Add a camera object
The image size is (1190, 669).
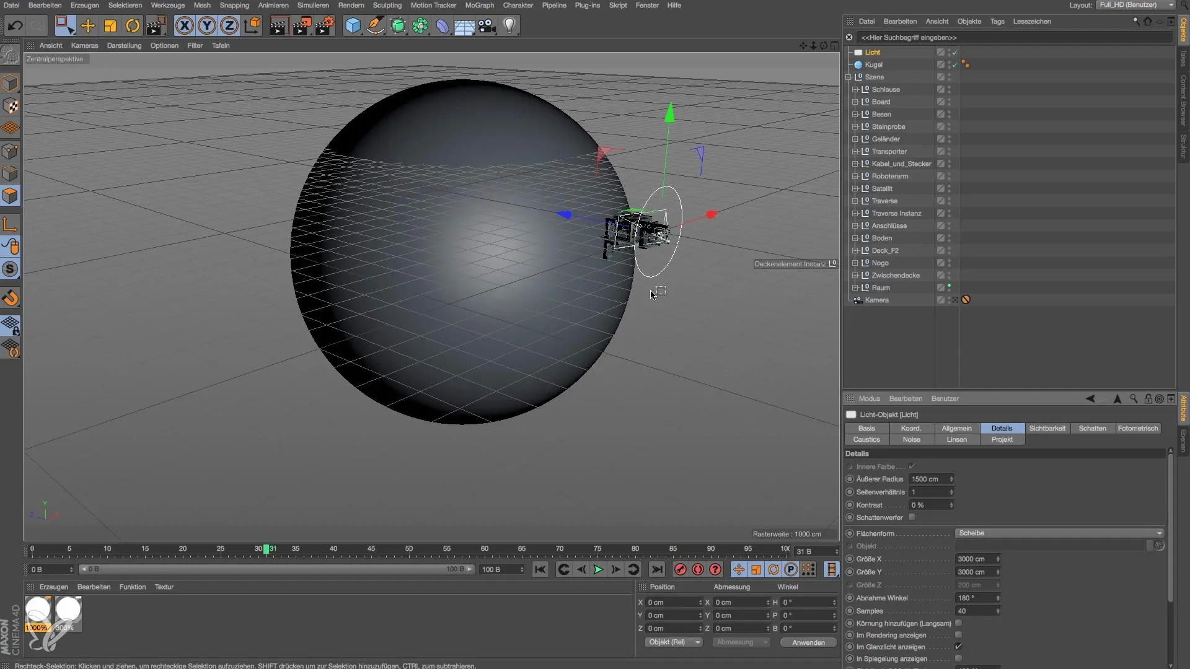pyautogui.click(x=487, y=25)
